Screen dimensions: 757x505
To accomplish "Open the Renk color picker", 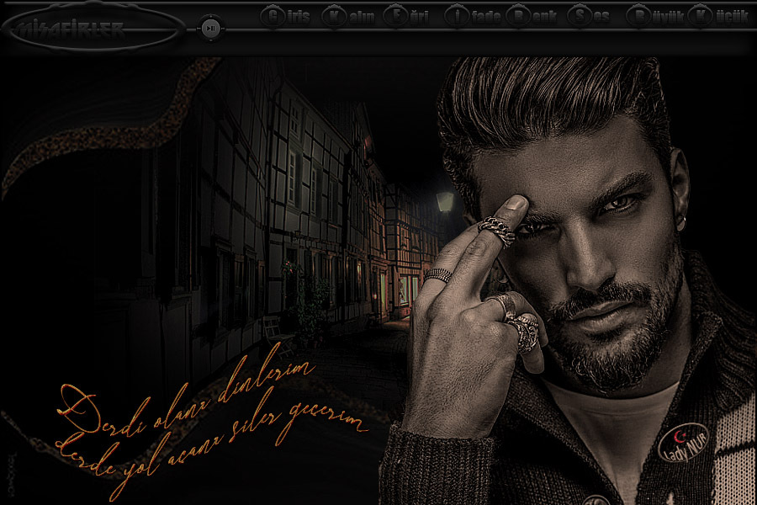I will (518, 17).
